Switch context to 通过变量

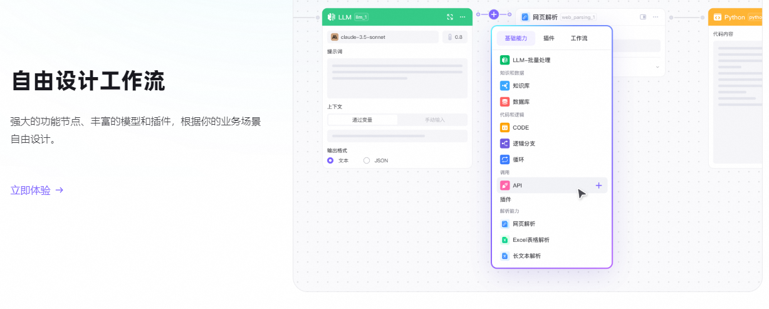(x=362, y=120)
